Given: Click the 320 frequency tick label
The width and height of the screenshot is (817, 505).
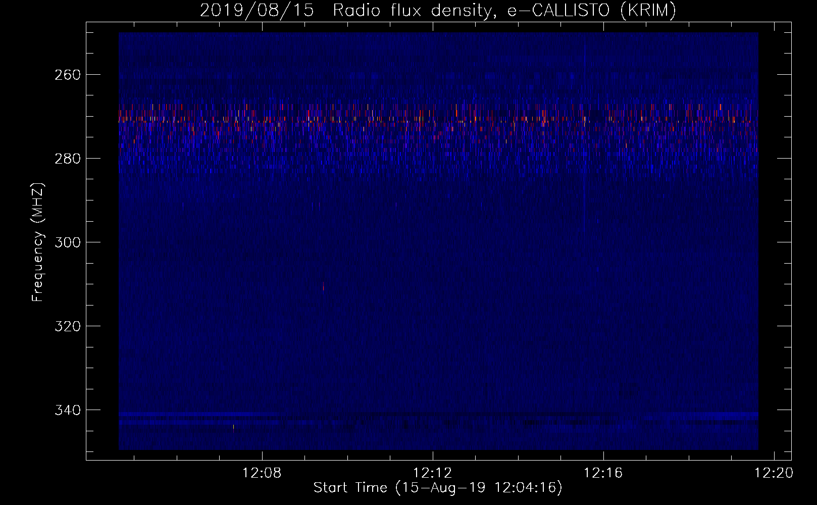Looking at the screenshot, I should [x=67, y=326].
